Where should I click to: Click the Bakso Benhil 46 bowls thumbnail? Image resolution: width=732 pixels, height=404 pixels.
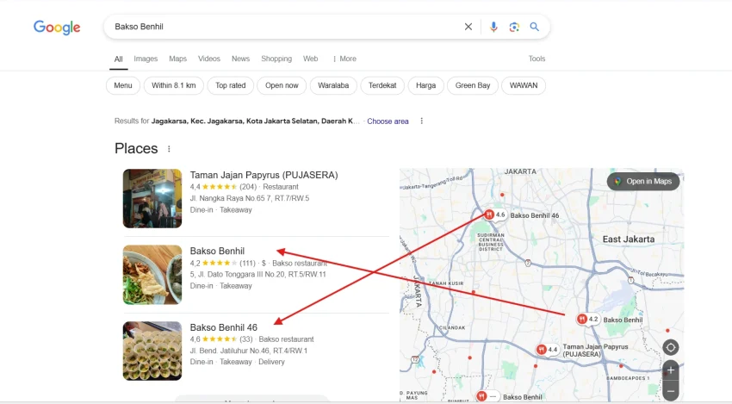[x=152, y=351]
